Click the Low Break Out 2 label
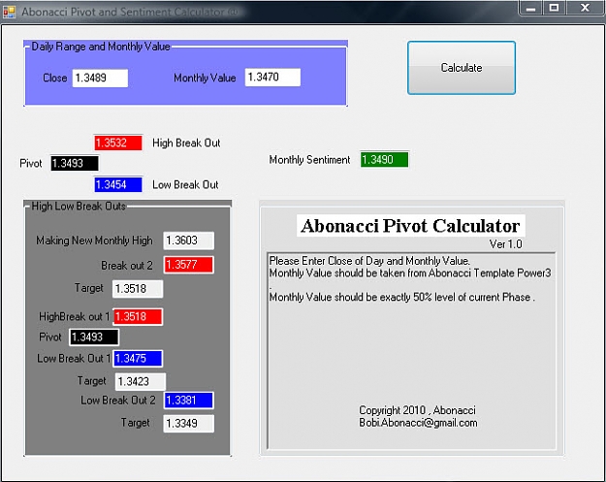 coord(118,401)
